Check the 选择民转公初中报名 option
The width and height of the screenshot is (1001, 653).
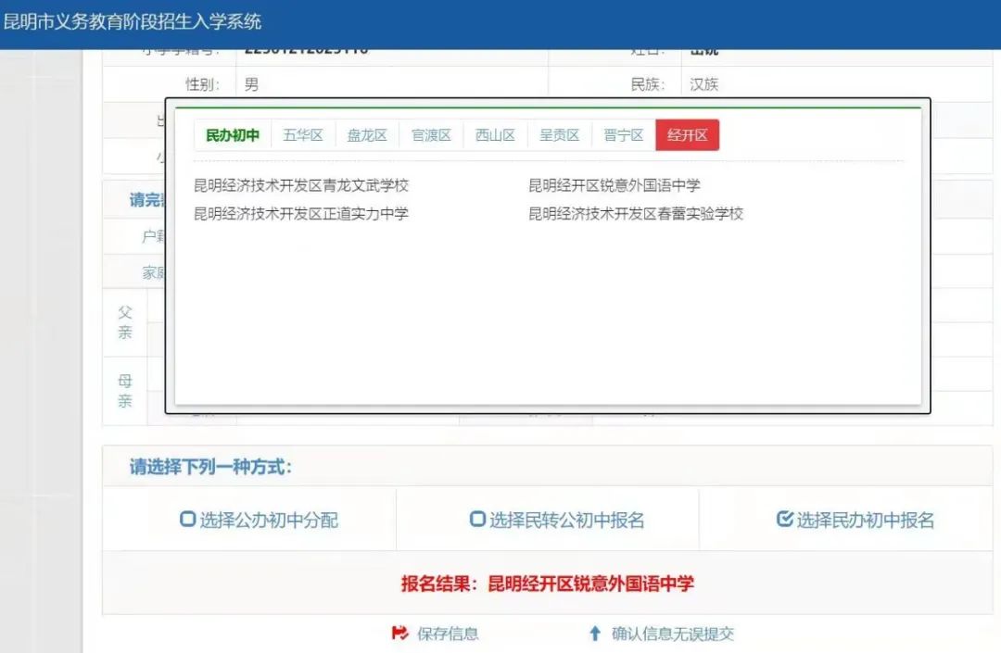tap(477, 519)
